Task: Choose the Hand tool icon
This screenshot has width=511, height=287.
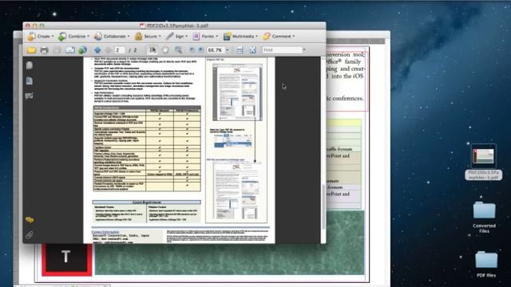Action: click(x=165, y=49)
